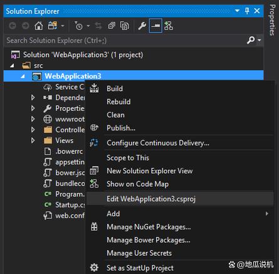Viewport: 279px width, 274px height.
Task: Click the Collapse All toolbar icon
Action: pyautogui.click(x=112, y=26)
